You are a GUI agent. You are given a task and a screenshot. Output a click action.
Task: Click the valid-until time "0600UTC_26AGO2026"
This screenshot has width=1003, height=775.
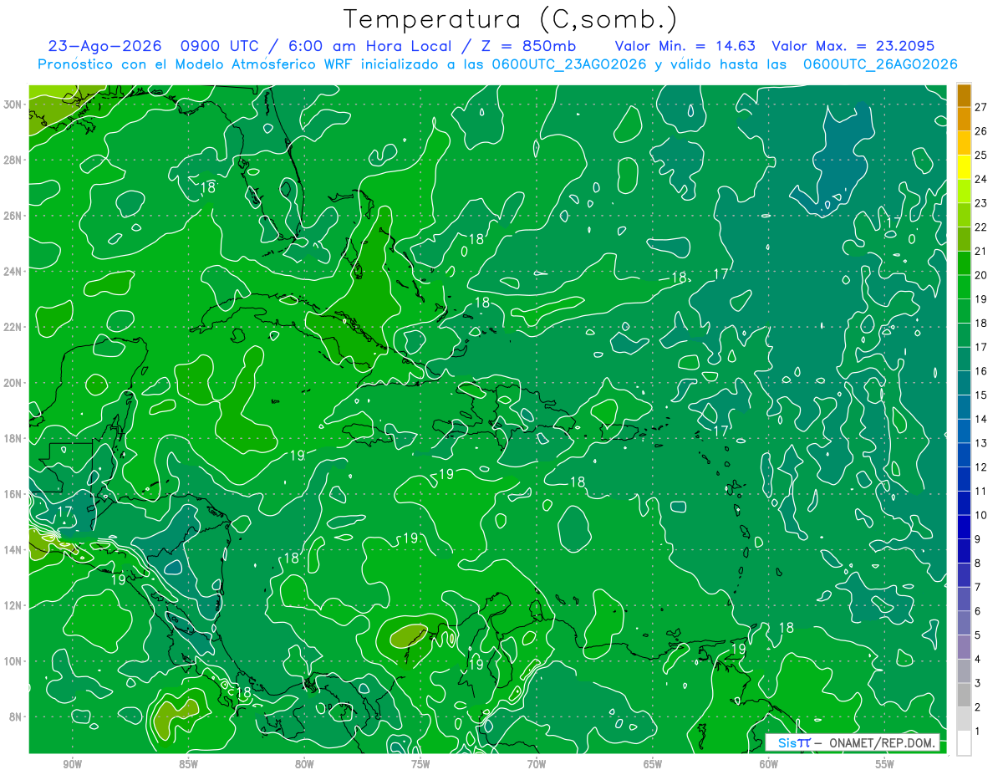pos(880,64)
